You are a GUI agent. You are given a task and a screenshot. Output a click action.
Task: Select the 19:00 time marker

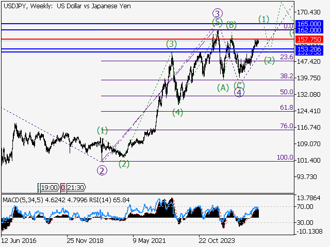(x=49, y=187)
